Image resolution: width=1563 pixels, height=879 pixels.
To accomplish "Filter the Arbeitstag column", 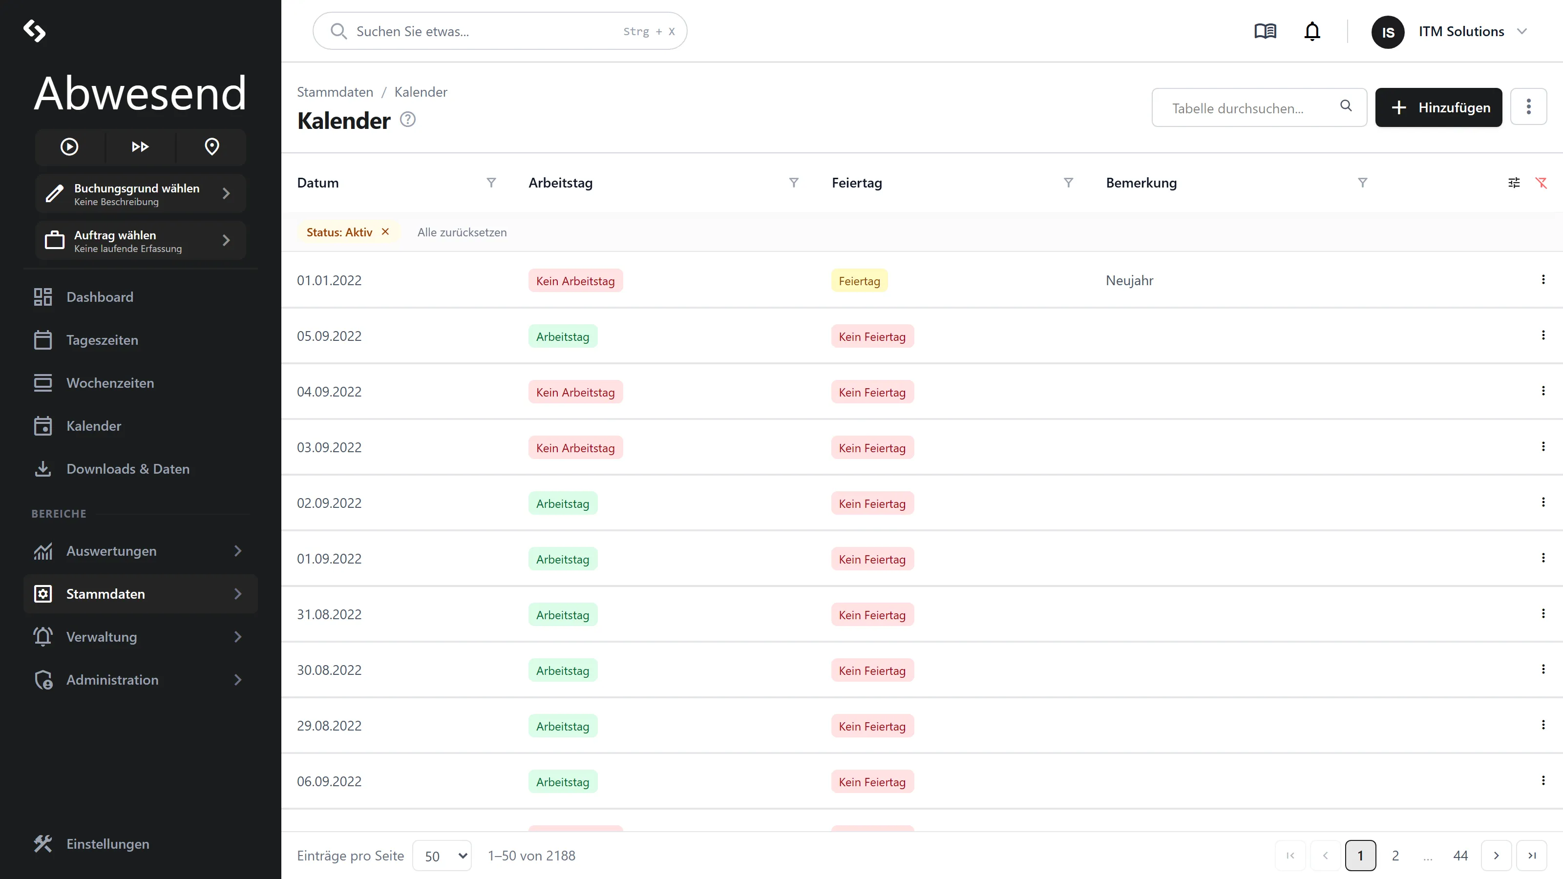I will pyautogui.click(x=794, y=183).
